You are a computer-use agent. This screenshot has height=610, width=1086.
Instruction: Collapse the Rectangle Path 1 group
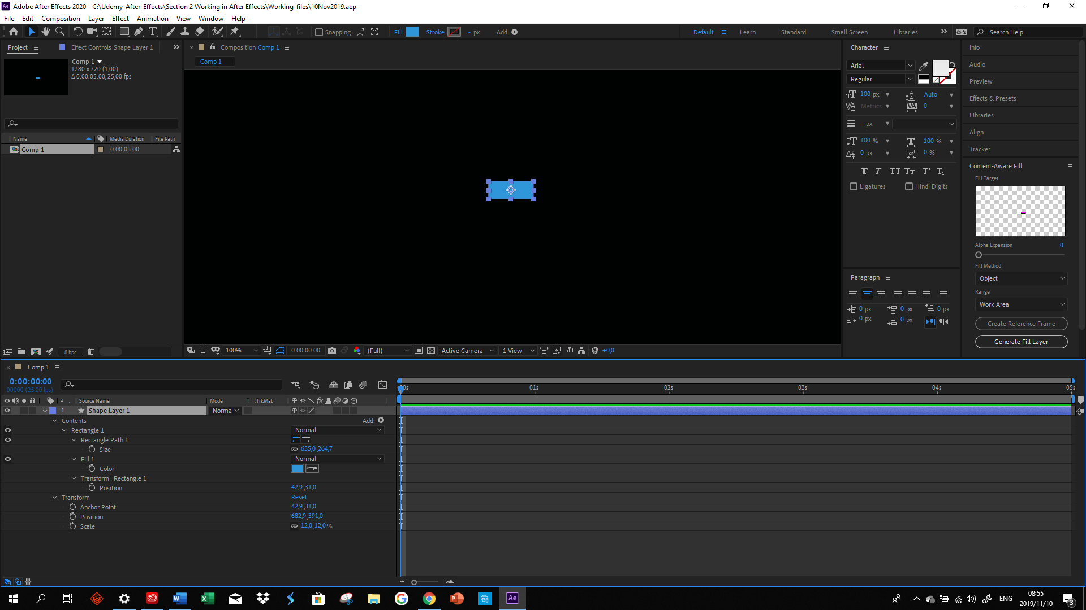(74, 439)
